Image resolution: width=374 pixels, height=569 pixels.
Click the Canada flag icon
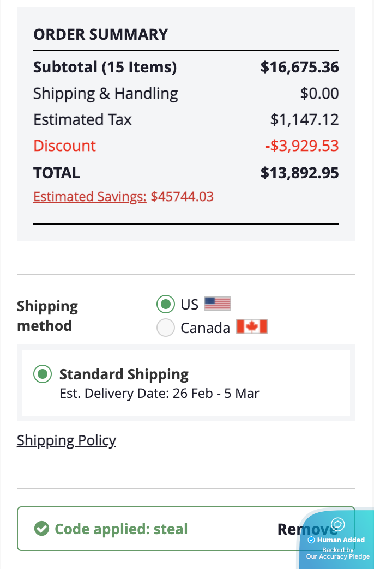[x=252, y=327]
